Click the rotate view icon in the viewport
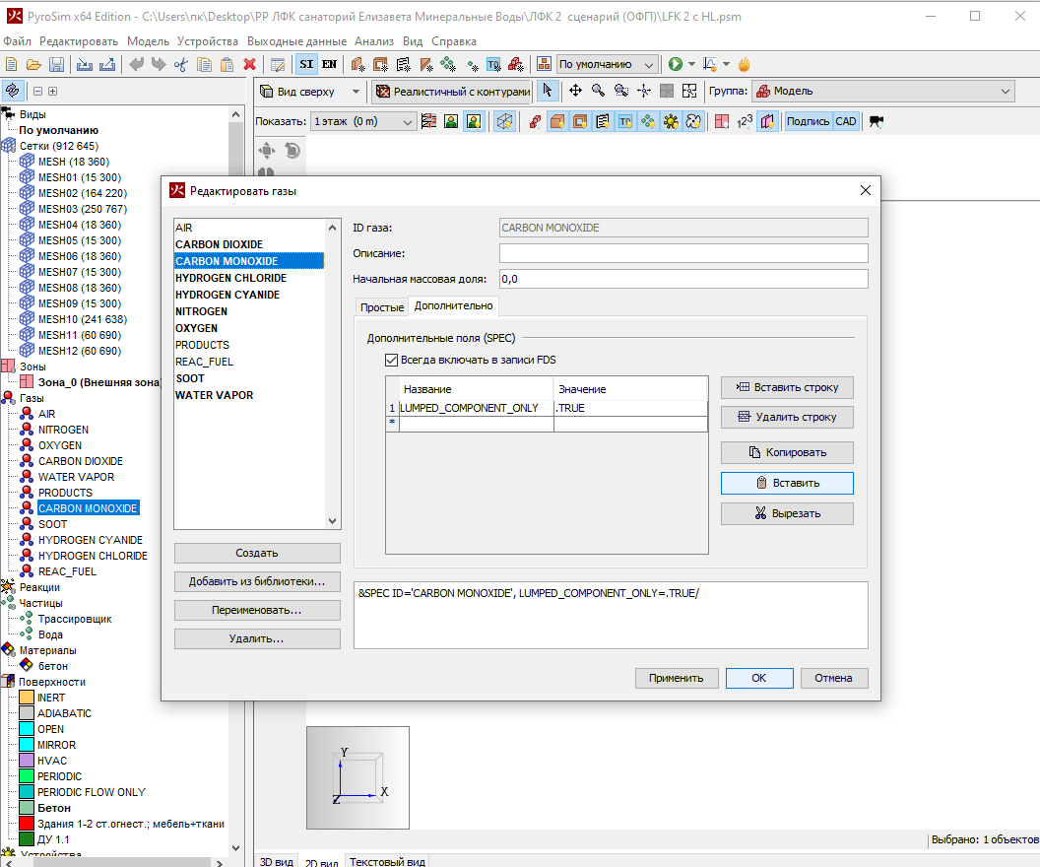The image size is (1040, 867). (x=292, y=151)
